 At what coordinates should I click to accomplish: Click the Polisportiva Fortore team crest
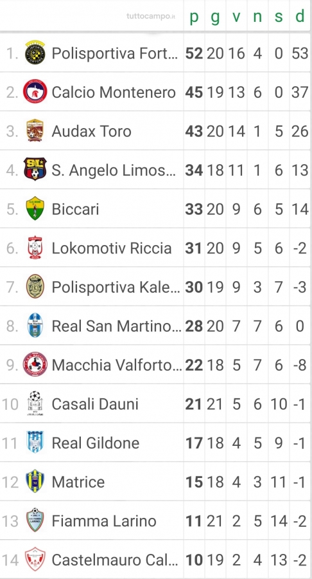tap(35, 53)
